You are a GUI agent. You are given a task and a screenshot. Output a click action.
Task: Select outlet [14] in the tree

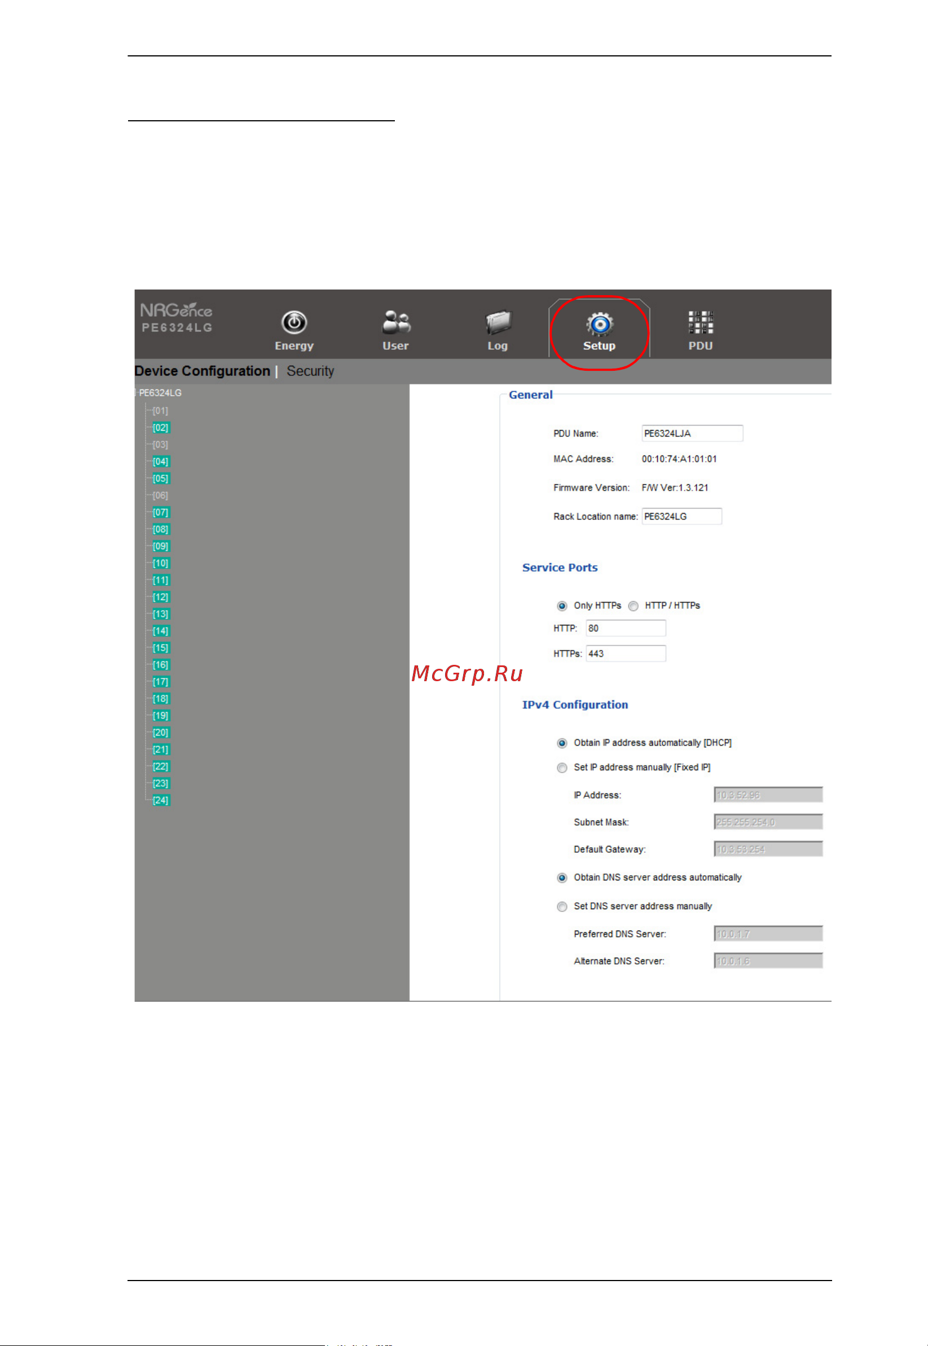(x=160, y=630)
